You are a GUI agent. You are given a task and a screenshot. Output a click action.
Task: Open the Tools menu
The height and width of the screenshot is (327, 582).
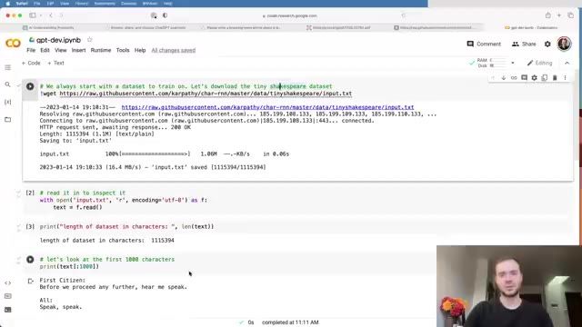pos(123,50)
